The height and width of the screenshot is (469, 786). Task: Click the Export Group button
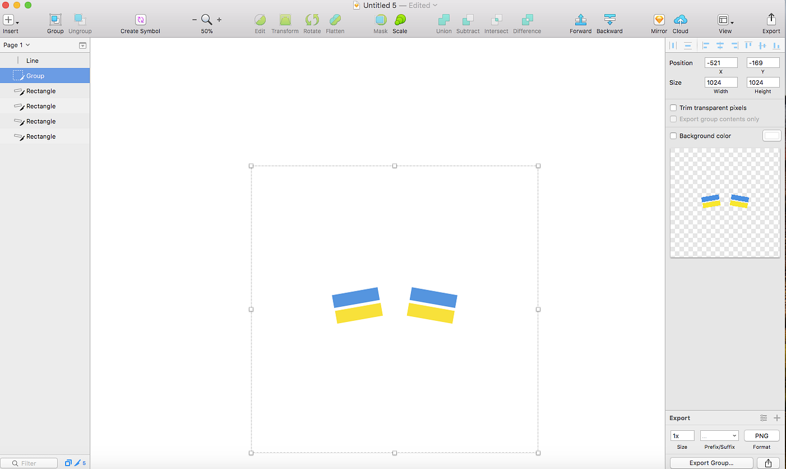point(711,463)
